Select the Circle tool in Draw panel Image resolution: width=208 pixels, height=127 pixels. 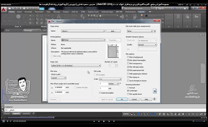18,17
